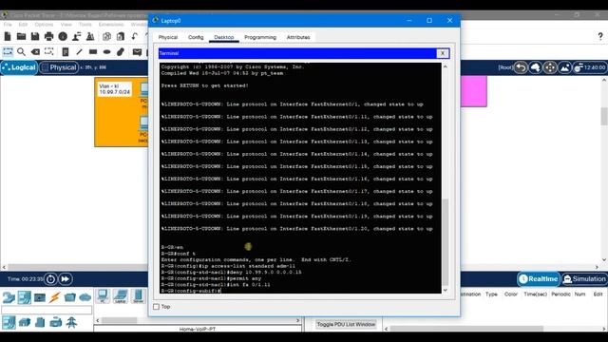Choose the Inspect magnifier tool
Viewport: 608px width, 342px height.
pyautogui.click(x=21, y=51)
